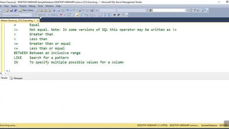Toggle Include Actual Execution Plan
The image size is (229, 129).
[82, 15]
